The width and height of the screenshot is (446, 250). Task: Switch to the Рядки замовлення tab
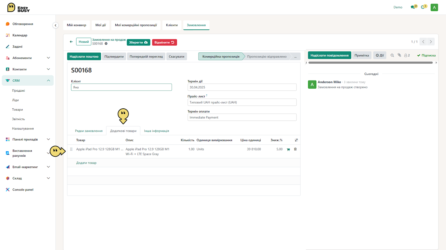pyautogui.click(x=89, y=131)
